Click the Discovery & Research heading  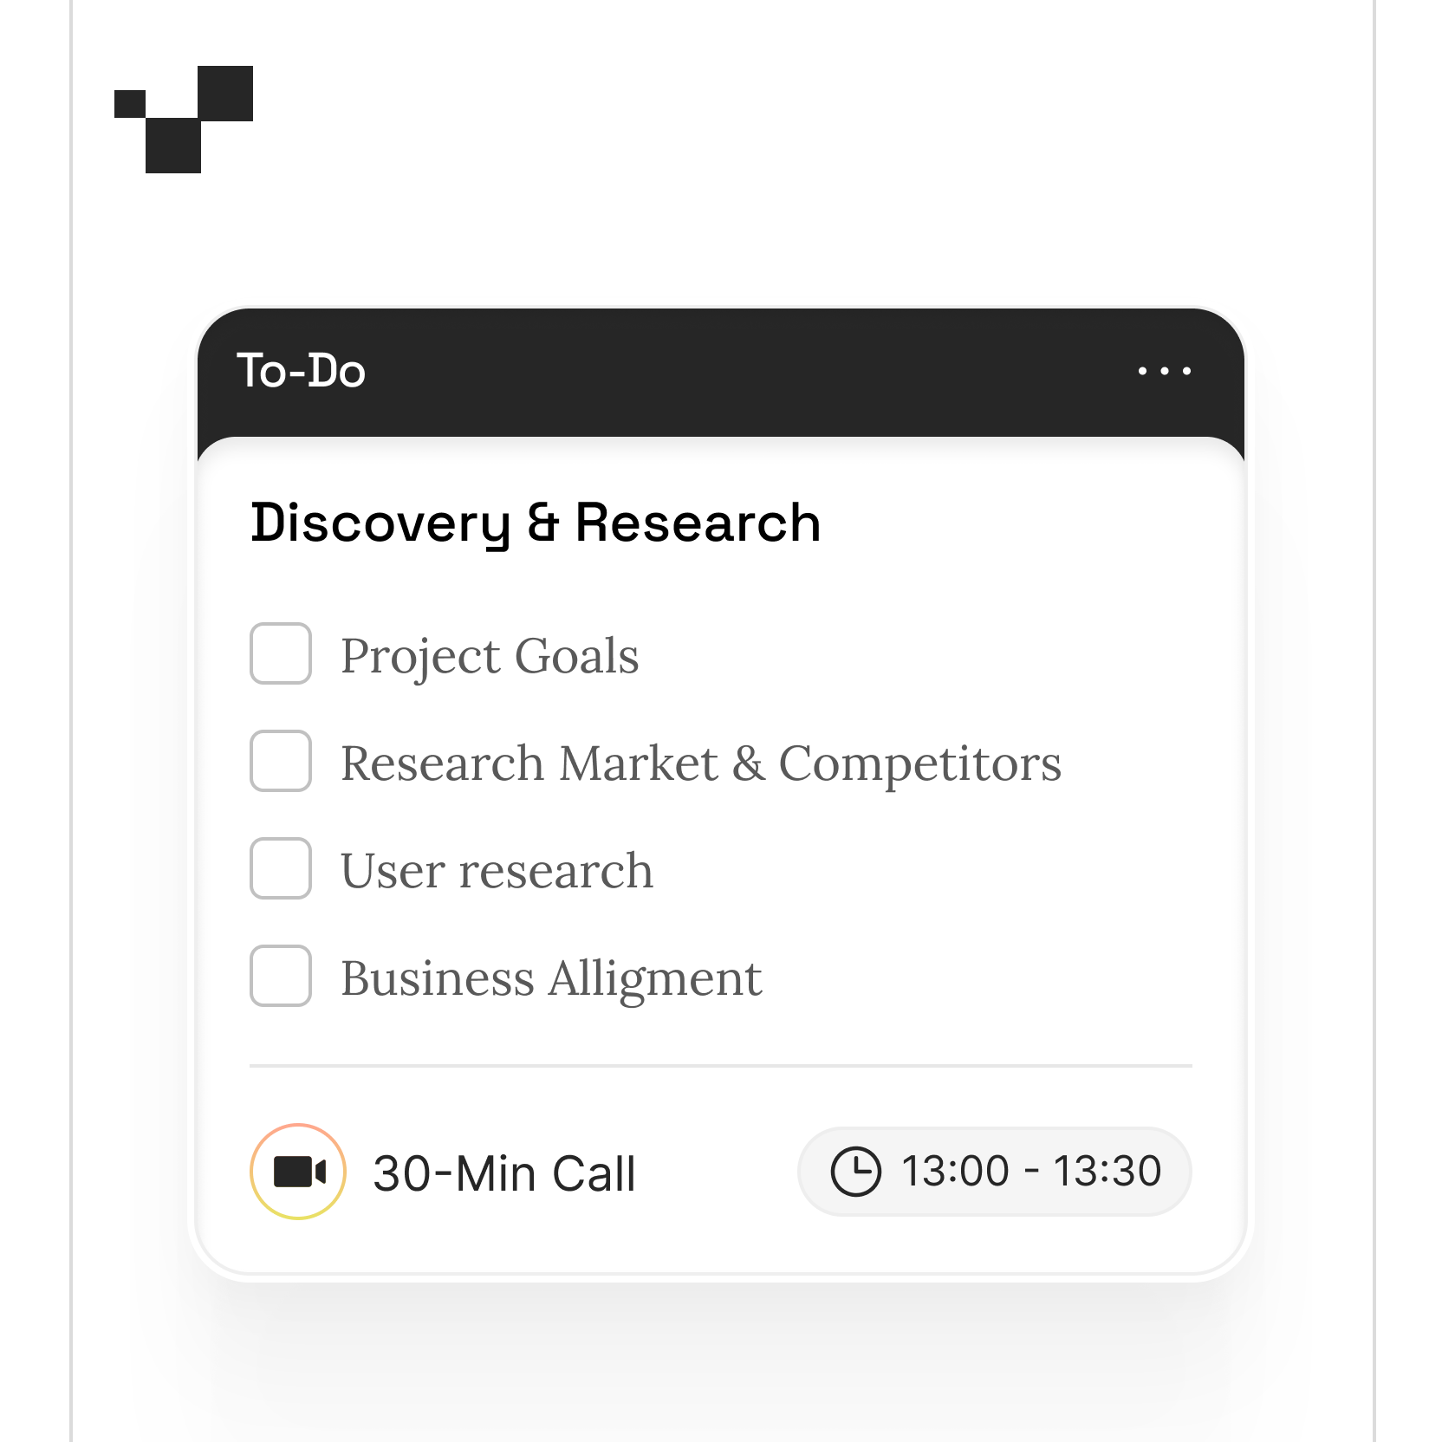coord(536,523)
